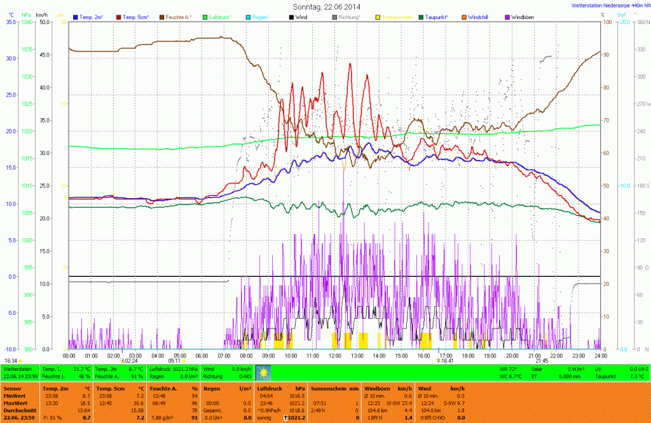Click the red Temp. 5cm legend square
The height and width of the screenshot is (423, 651).
(118, 17)
